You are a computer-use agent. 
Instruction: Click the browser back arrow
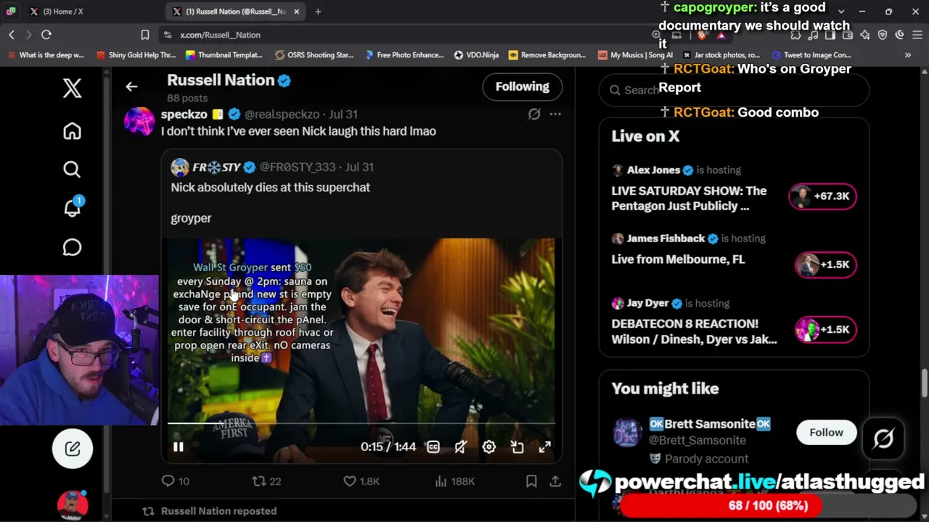click(x=12, y=35)
